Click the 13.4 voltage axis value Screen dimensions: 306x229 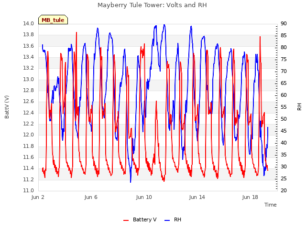[x=29, y=57]
